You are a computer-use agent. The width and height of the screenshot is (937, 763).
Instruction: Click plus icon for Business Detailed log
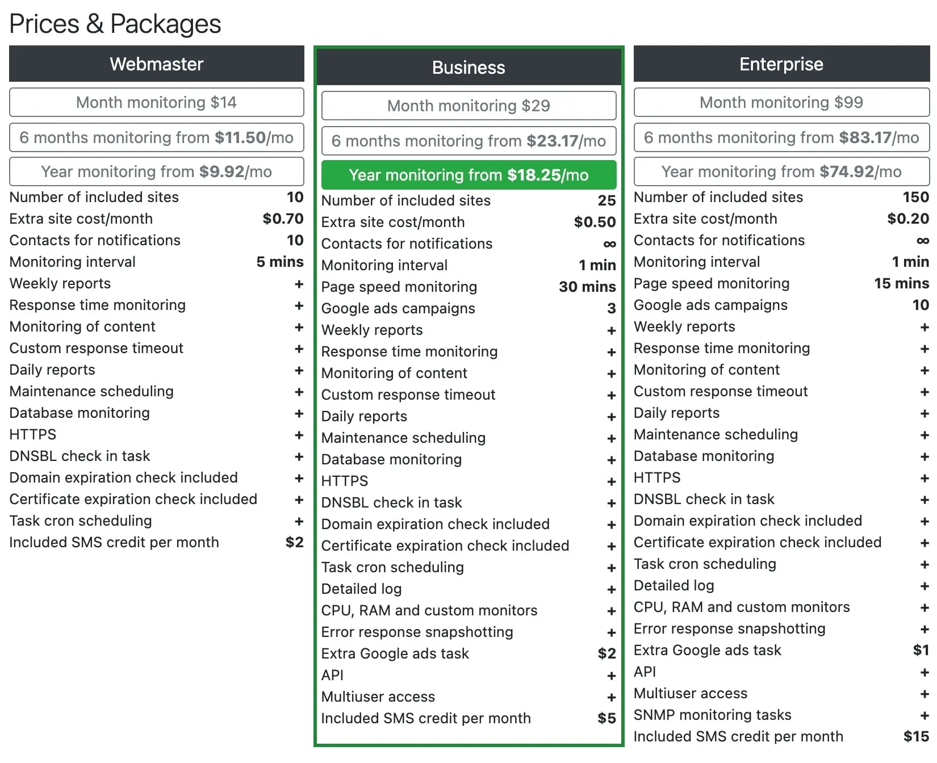click(x=611, y=589)
